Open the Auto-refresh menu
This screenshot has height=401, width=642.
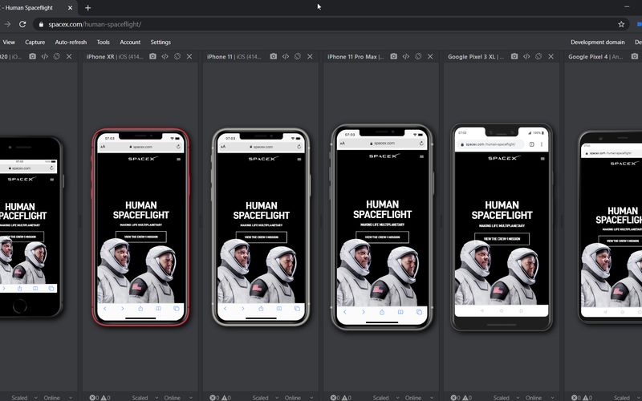(71, 43)
